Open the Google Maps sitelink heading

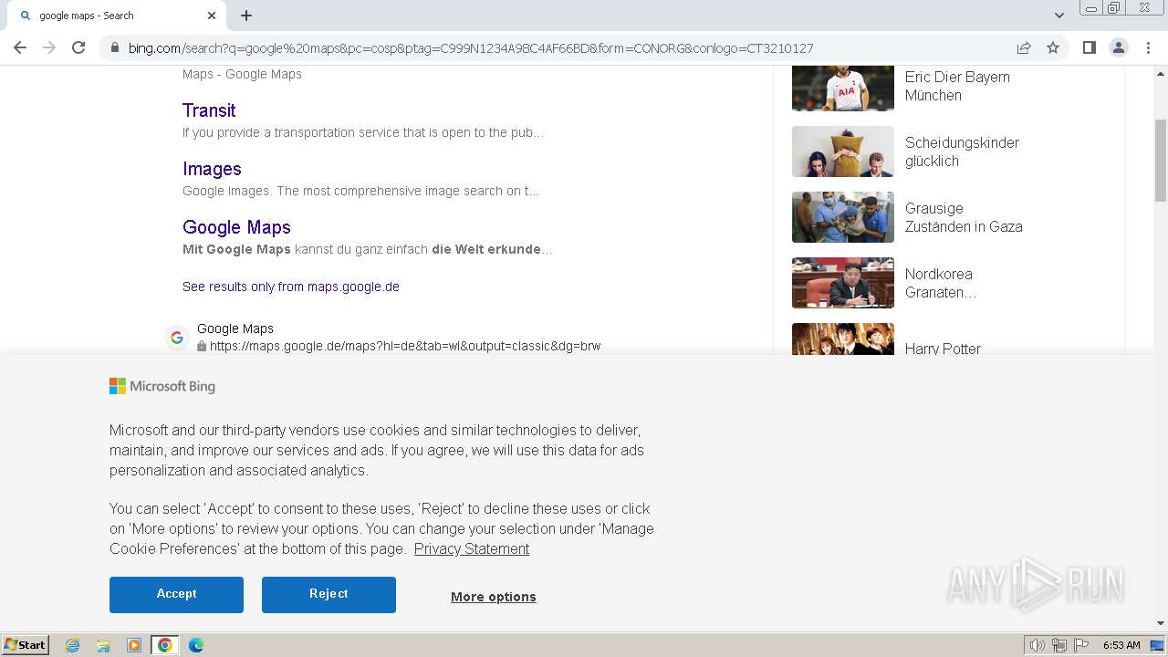point(236,227)
